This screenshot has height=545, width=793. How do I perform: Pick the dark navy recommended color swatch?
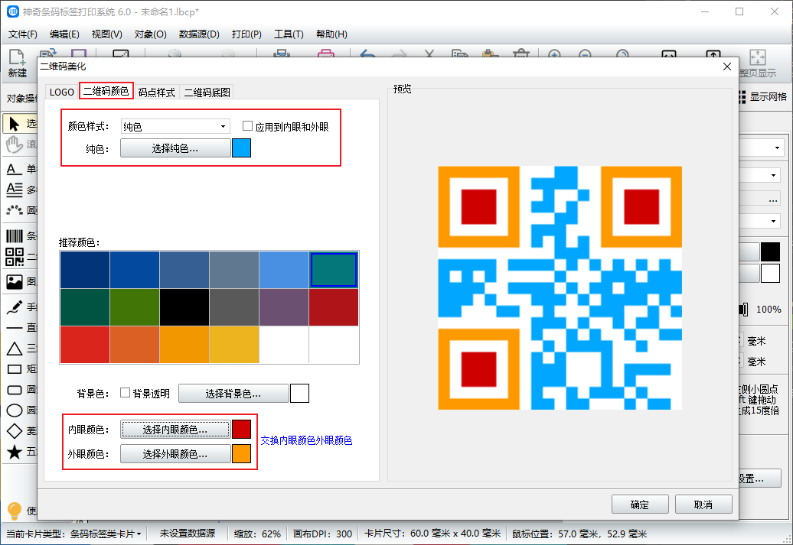(85, 270)
